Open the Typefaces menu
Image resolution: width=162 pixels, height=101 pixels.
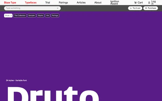31,3
